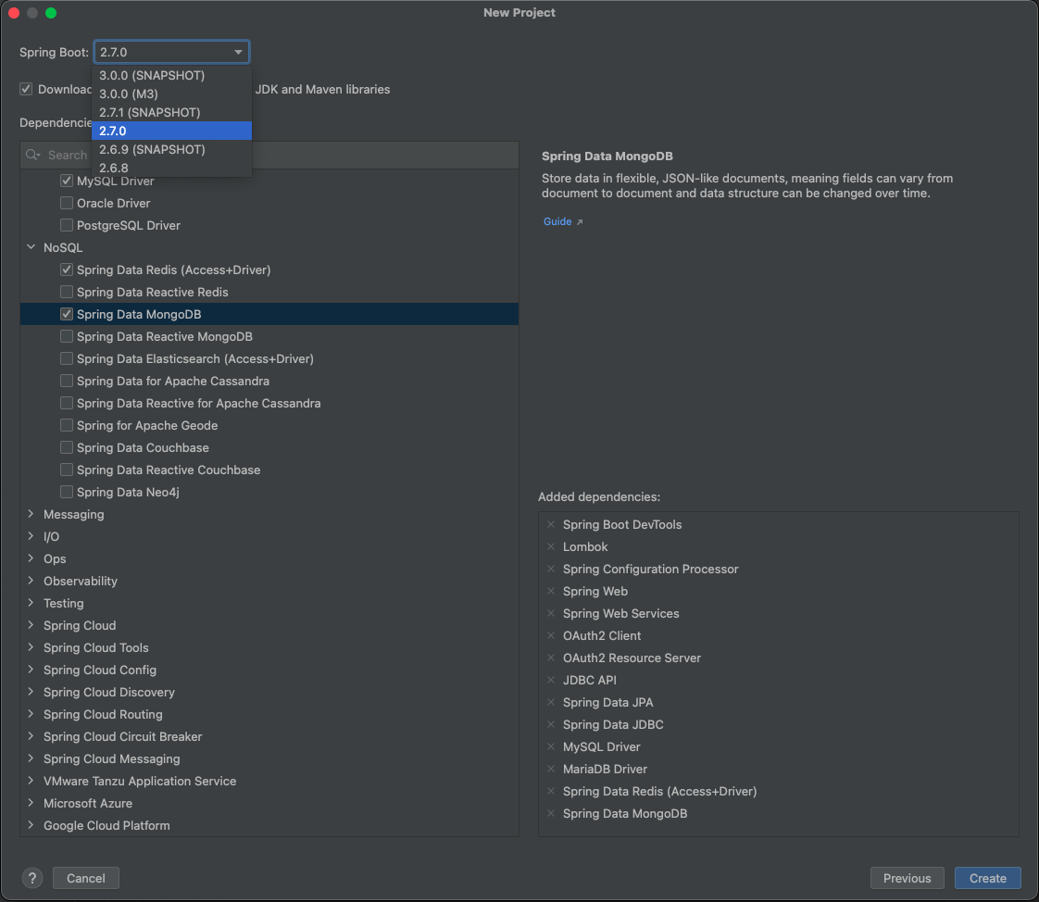
Task: Remove MariaDB Driver from added dependencies
Action: click(x=551, y=769)
